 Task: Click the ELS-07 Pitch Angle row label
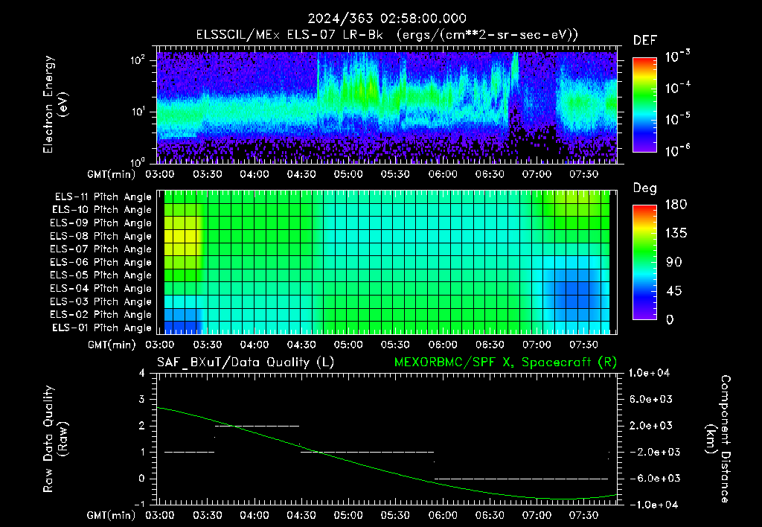pyautogui.click(x=101, y=249)
